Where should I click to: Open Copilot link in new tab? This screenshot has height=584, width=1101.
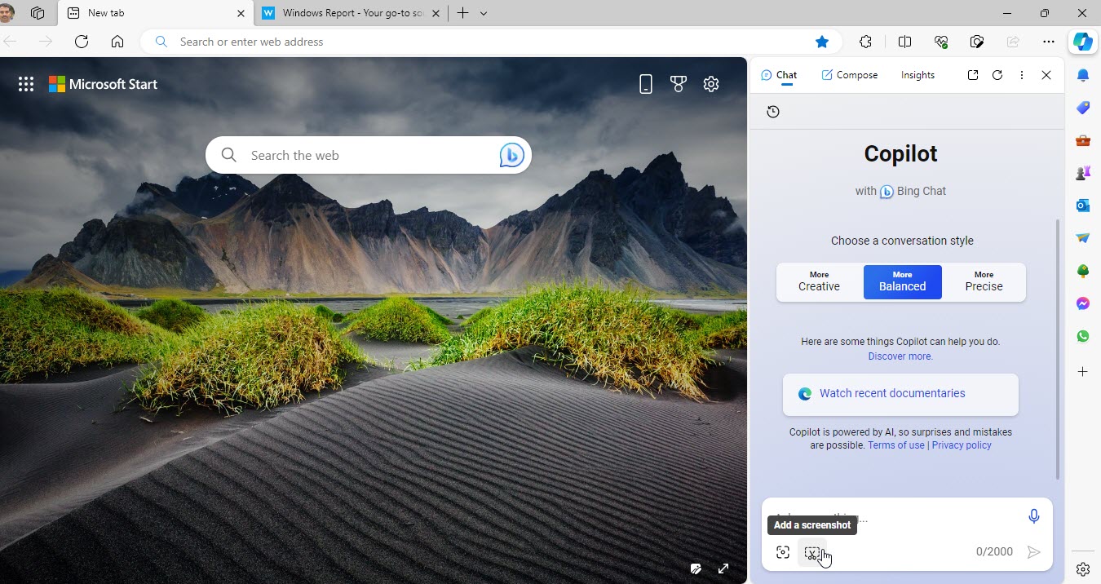[x=973, y=75]
